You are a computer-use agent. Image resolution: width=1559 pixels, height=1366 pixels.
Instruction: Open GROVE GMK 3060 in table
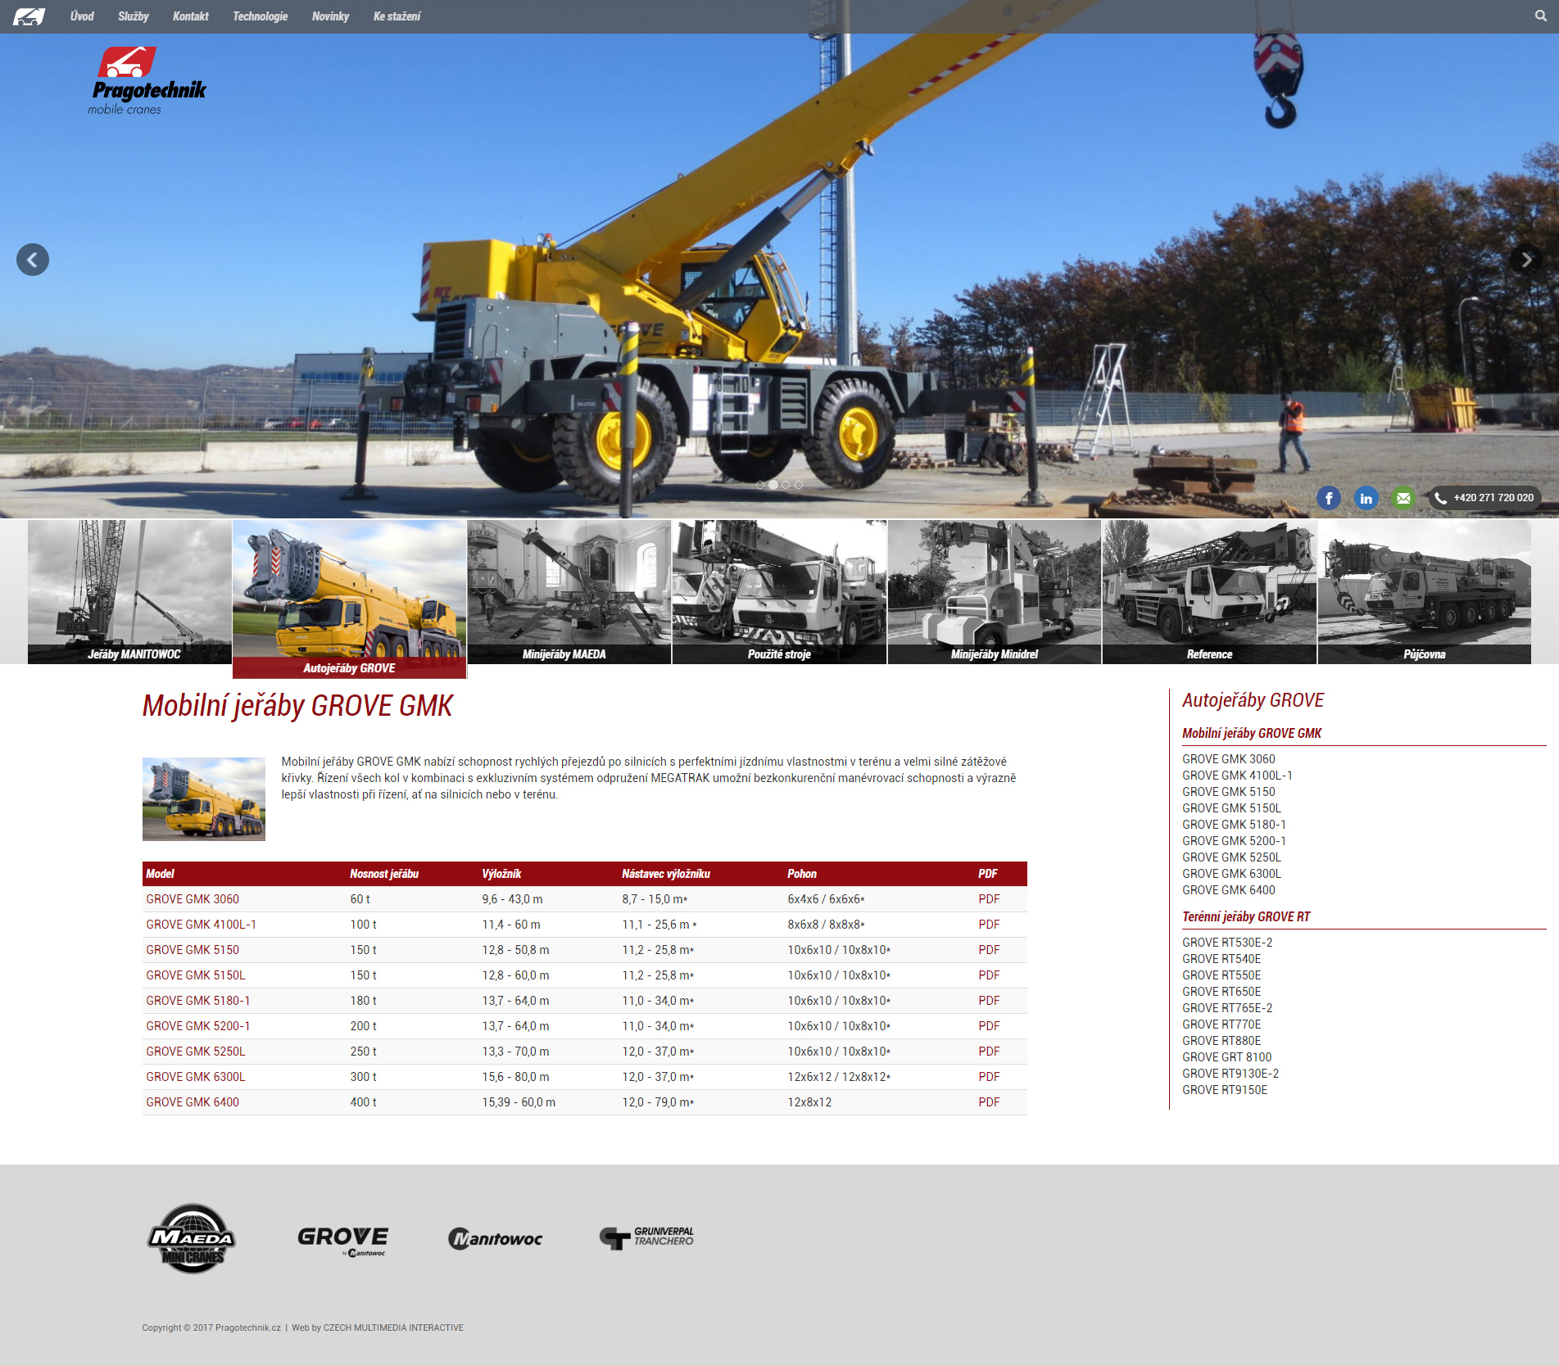pos(193,899)
